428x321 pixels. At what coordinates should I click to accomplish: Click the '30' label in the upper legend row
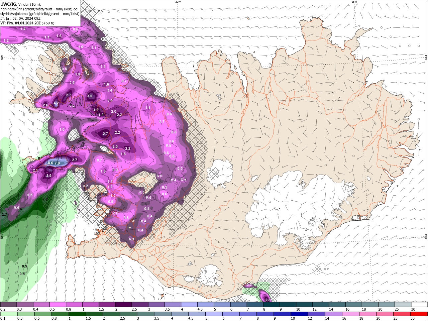click(x=413, y=309)
